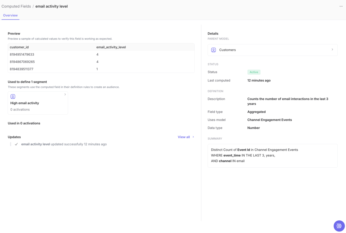This screenshot has height=233, width=346.
Task: Select the customer_id column header
Action: point(19,47)
